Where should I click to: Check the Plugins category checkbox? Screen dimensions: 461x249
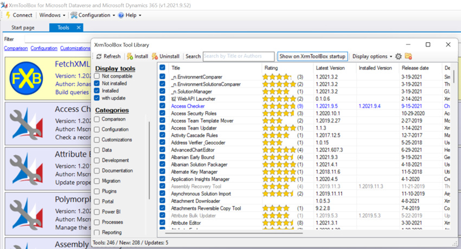pyautogui.click(x=97, y=191)
